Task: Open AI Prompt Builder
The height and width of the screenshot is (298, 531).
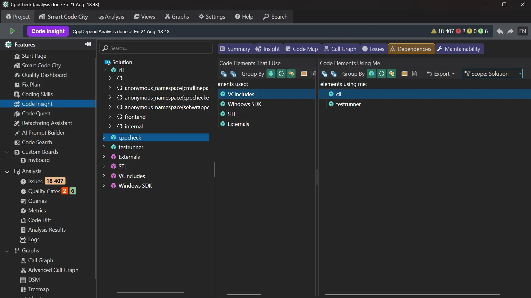Action: (x=39, y=132)
